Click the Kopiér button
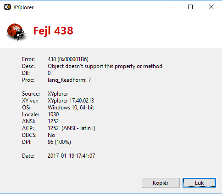The image size is (222, 194). point(161,183)
